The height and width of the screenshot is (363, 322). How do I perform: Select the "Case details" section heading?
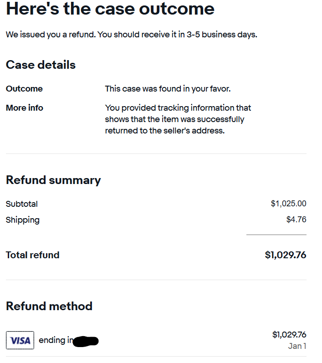41,65
